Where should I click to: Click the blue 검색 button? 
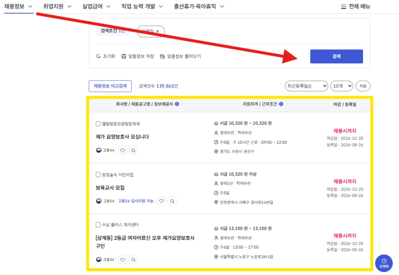[x=336, y=56]
